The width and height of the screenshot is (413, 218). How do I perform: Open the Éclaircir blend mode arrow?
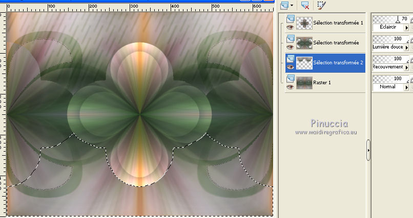point(407,28)
